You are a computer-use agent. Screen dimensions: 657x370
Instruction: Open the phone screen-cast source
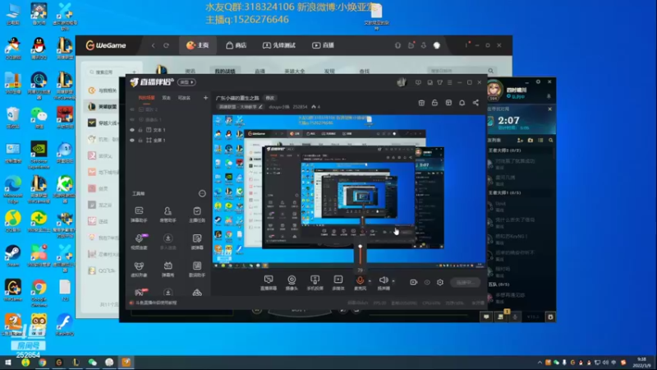(x=315, y=280)
